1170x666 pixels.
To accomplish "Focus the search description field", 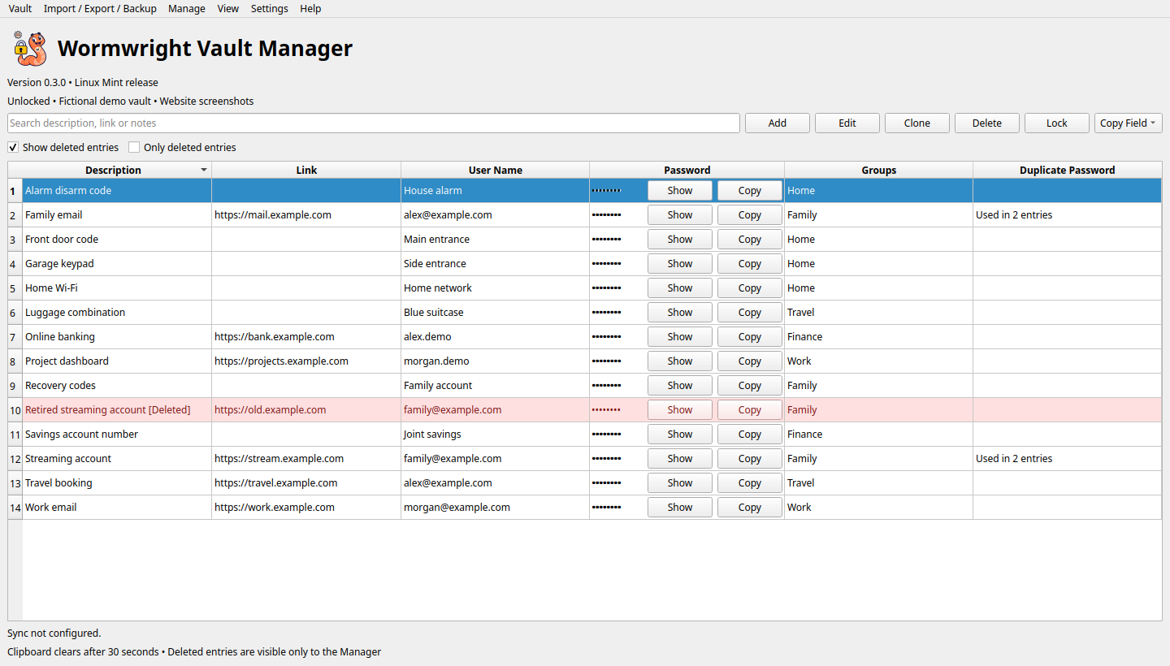I will (x=374, y=123).
